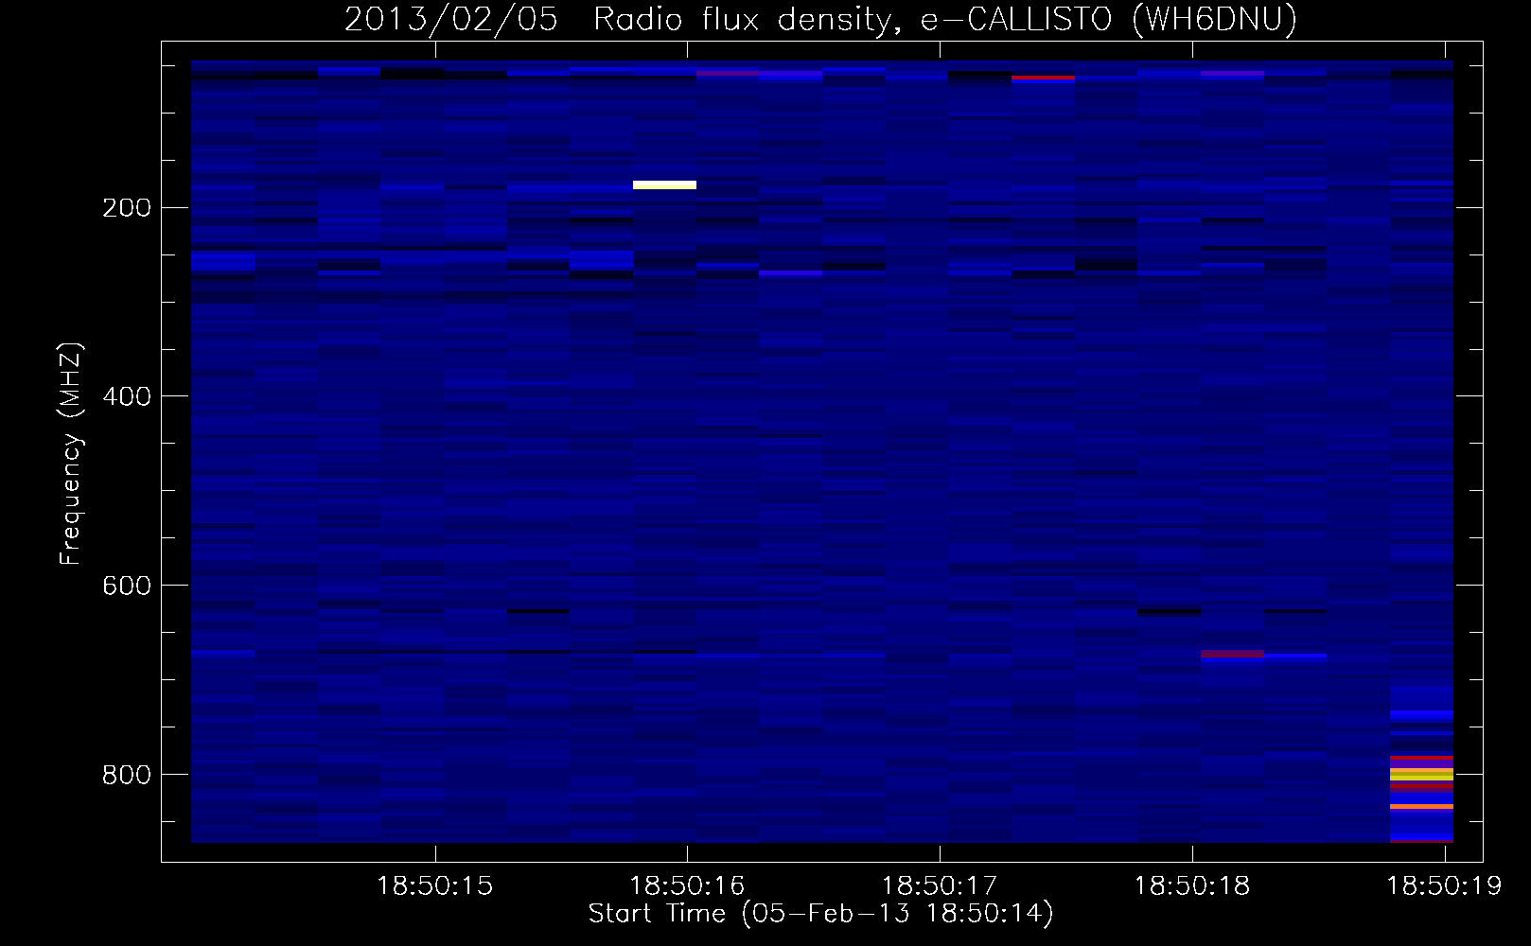Click the purple segment near 670 MHz
This screenshot has width=1531, height=946.
[x=1232, y=654]
